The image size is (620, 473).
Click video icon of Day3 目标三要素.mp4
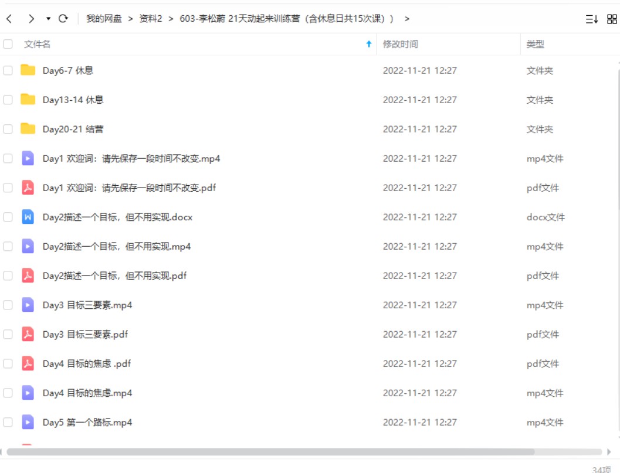tap(28, 305)
